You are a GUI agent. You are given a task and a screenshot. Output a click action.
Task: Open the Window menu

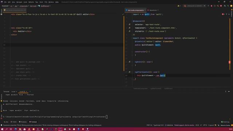(x=51, y=2)
